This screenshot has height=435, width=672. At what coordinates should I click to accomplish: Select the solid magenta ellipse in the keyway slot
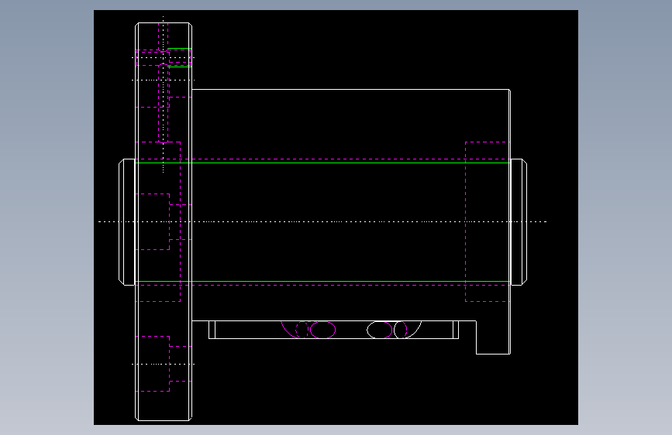(322, 330)
